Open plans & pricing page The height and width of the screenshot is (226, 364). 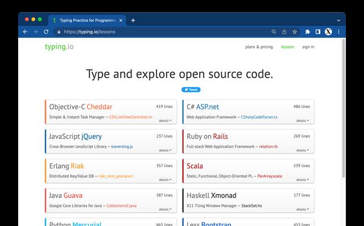click(259, 47)
